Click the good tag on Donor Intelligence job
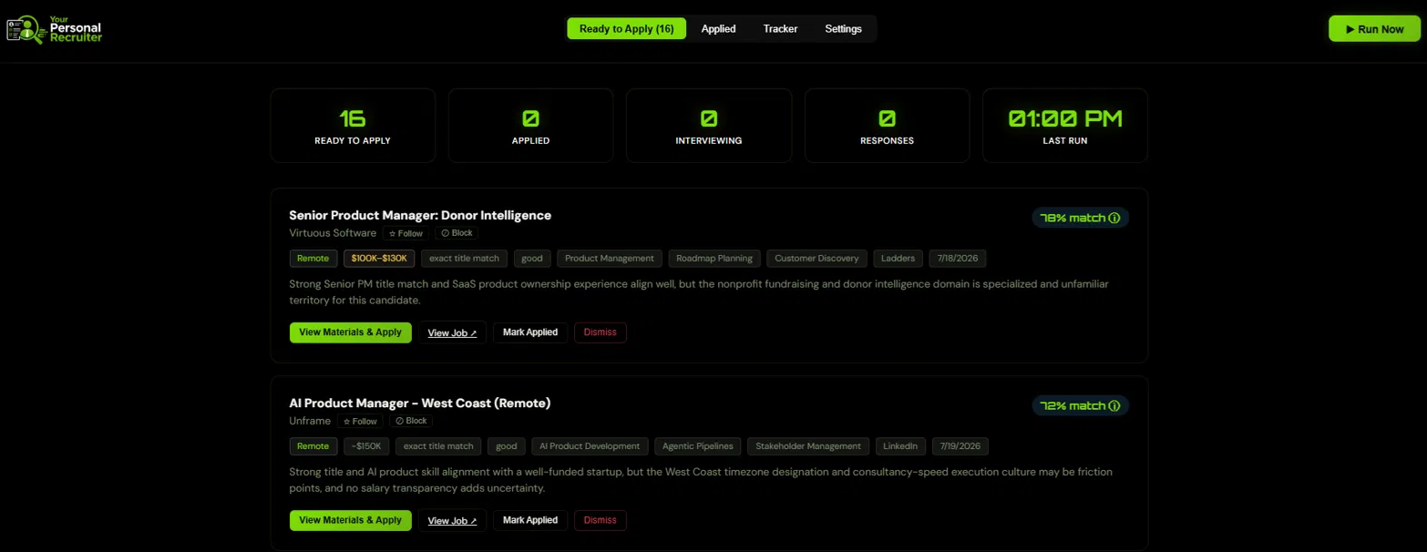Viewport: 1427px width, 552px height. (532, 259)
